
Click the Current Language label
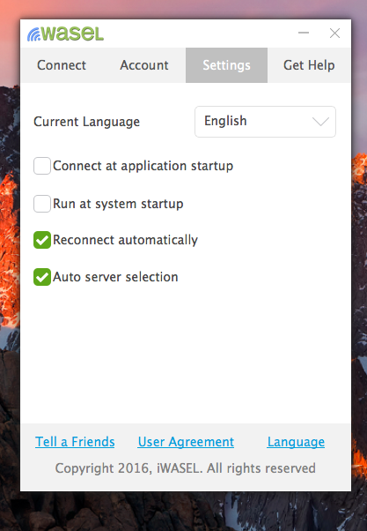point(86,122)
